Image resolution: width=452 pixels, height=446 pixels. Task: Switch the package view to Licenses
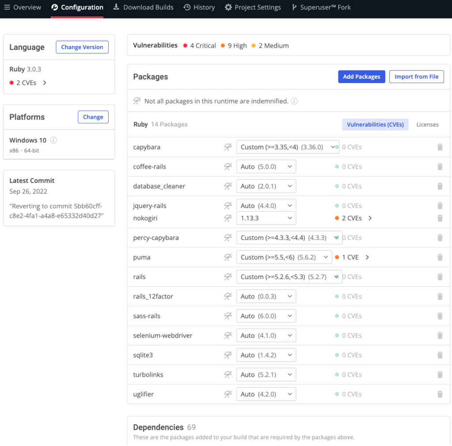(x=427, y=124)
